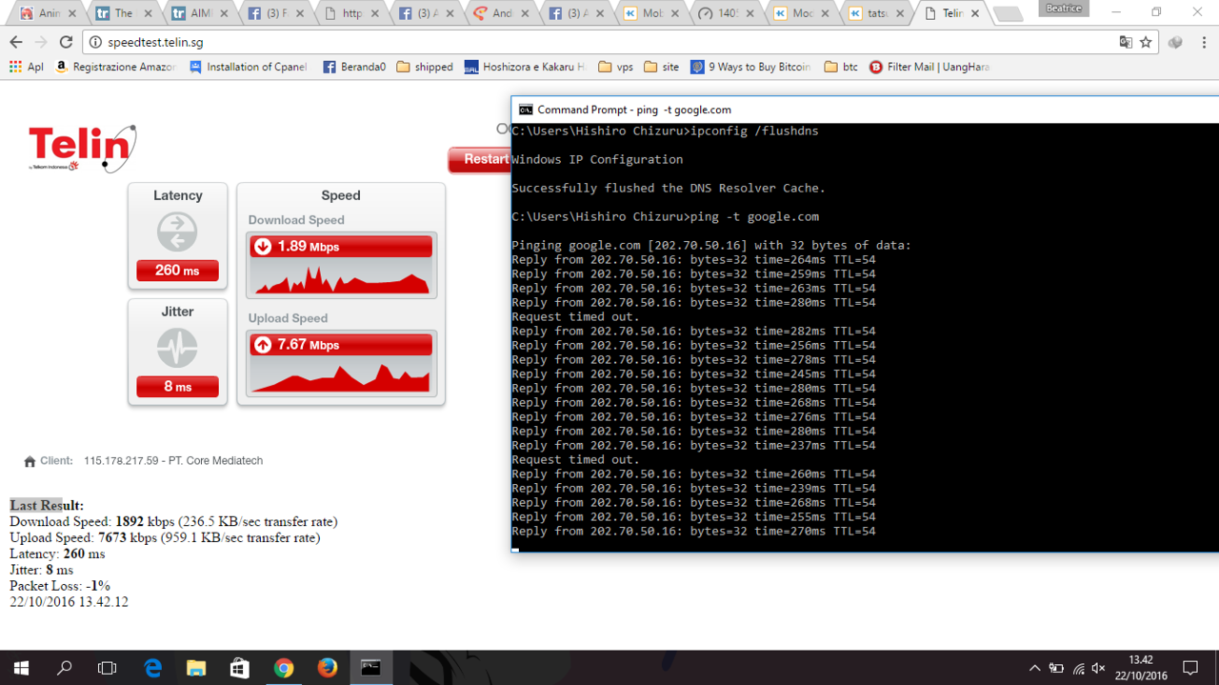This screenshot has width=1219, height=685.
Task: Bookmark this page with the star icon
Action: coord(1146,42)
